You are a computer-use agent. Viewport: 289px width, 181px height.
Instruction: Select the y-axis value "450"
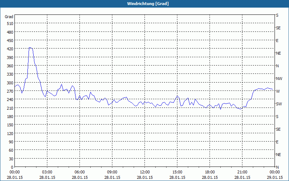[10, 41]
